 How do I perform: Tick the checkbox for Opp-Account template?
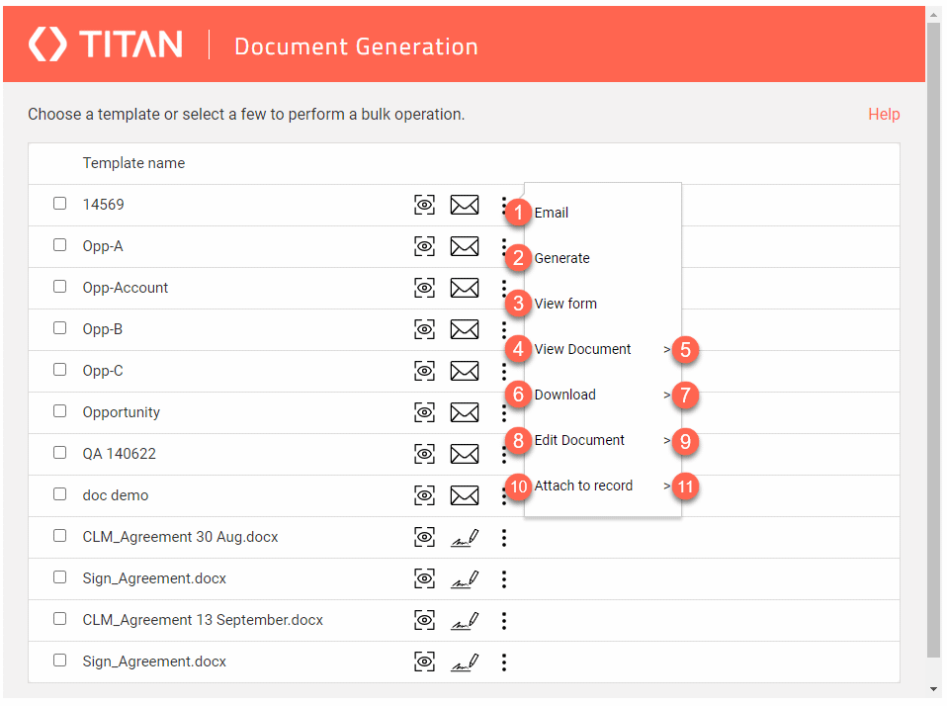pyautogui.click(x=60, y=287)
